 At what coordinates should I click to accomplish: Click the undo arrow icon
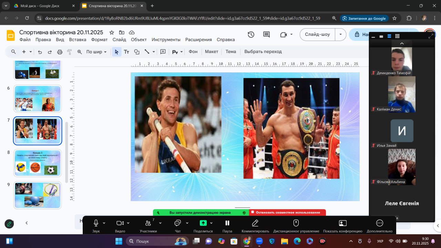[x=40, y=52]
